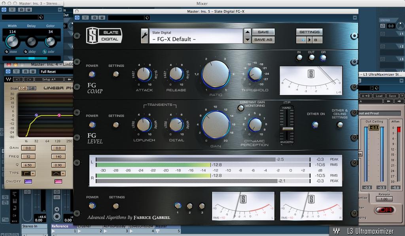The width and height of the screenshot is (405, 236).
Task: Click LinEQ Full Reset preset field
Action: (56, 72)
